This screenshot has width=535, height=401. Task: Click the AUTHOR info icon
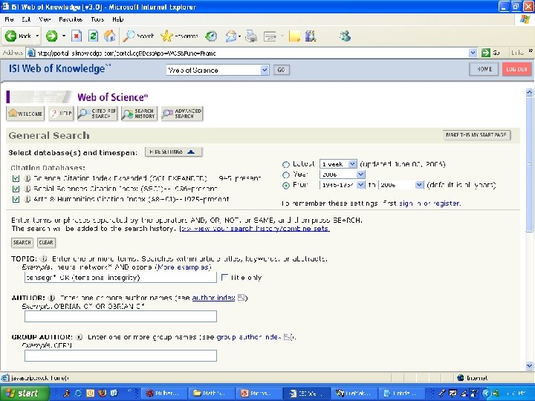(x=51, y=298)
